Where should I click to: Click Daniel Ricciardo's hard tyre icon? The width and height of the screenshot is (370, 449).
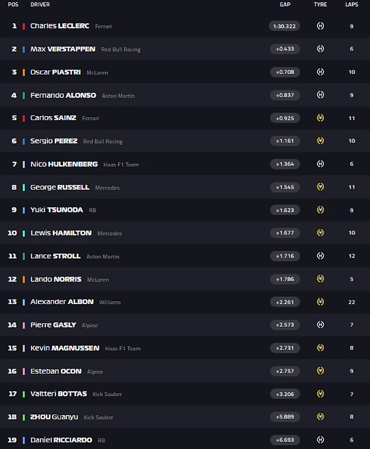320,440
